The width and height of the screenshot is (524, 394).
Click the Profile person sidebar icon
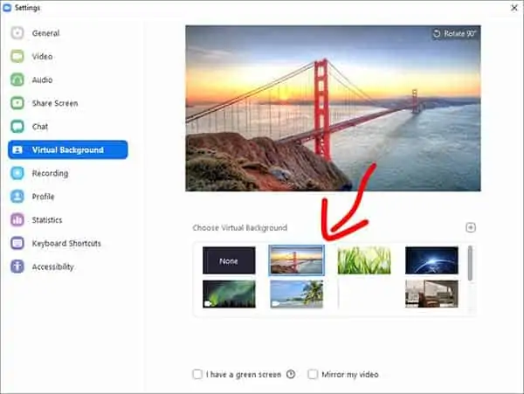17,197
